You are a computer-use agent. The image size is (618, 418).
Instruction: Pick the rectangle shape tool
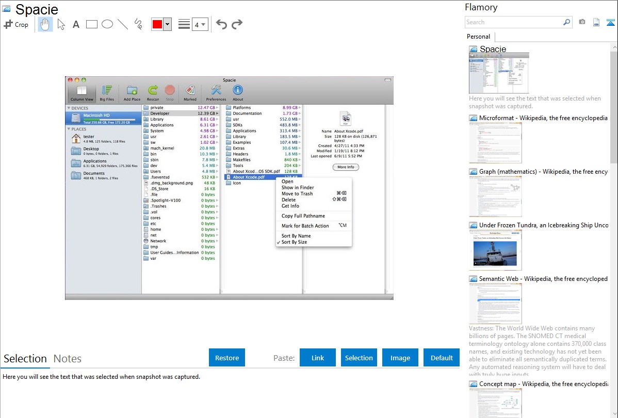pos(92,24)
